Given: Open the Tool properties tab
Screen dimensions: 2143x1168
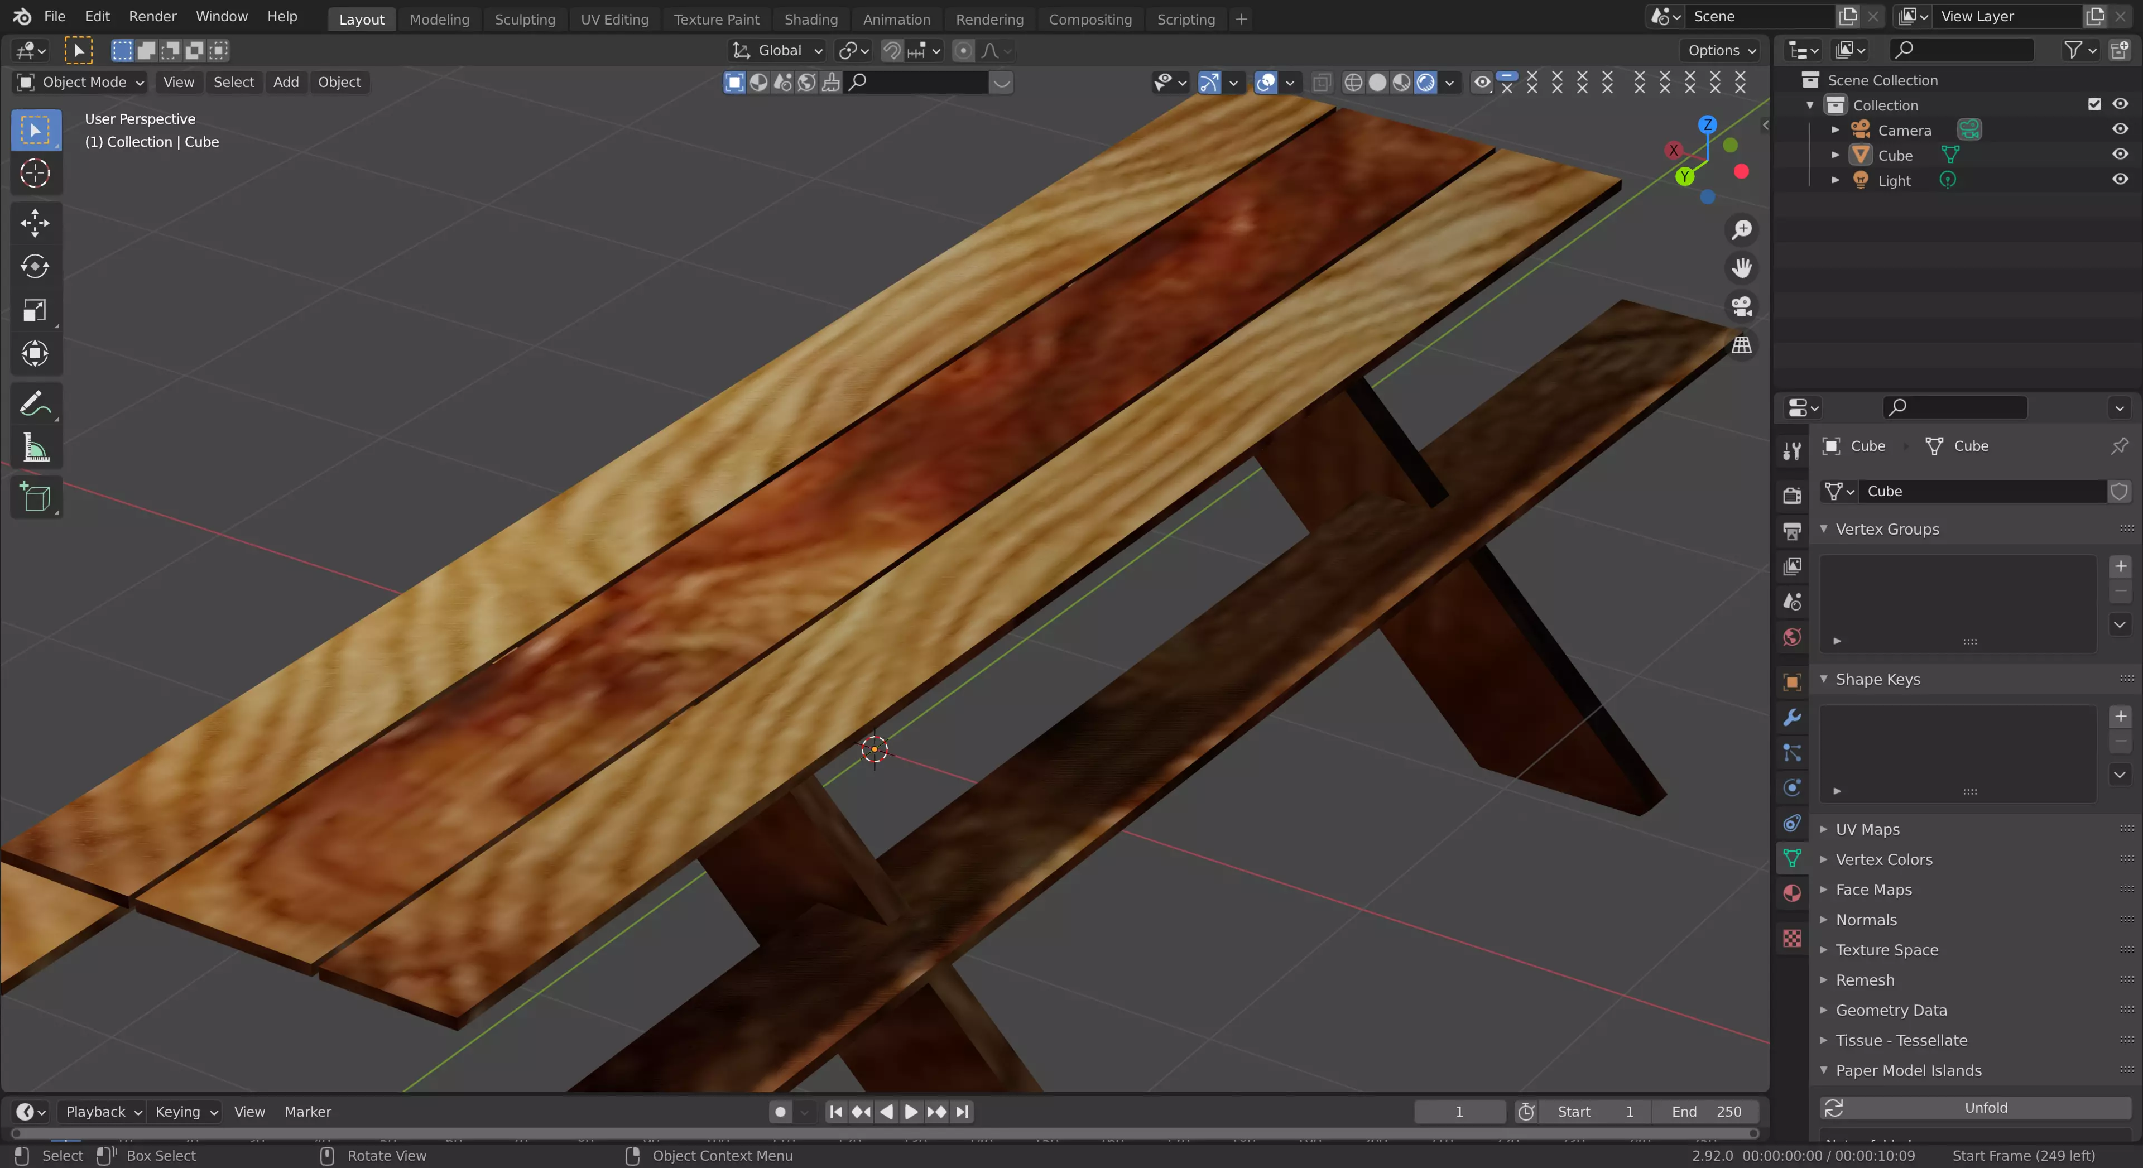Looking at the screenshot, I should pos(1792,450).
